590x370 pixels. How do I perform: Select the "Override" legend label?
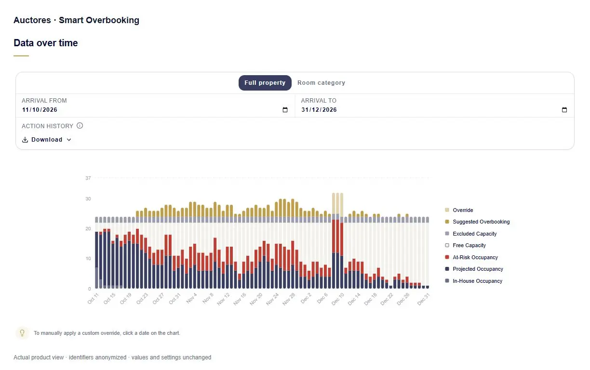tap(463, 210)
